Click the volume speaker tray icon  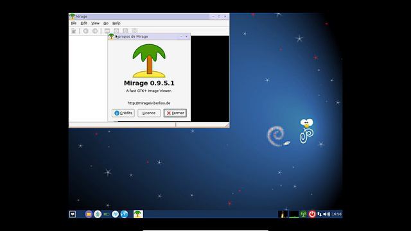coord(327,214)
